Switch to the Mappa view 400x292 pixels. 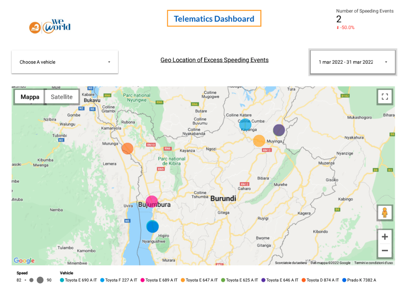tap(29, 96)
